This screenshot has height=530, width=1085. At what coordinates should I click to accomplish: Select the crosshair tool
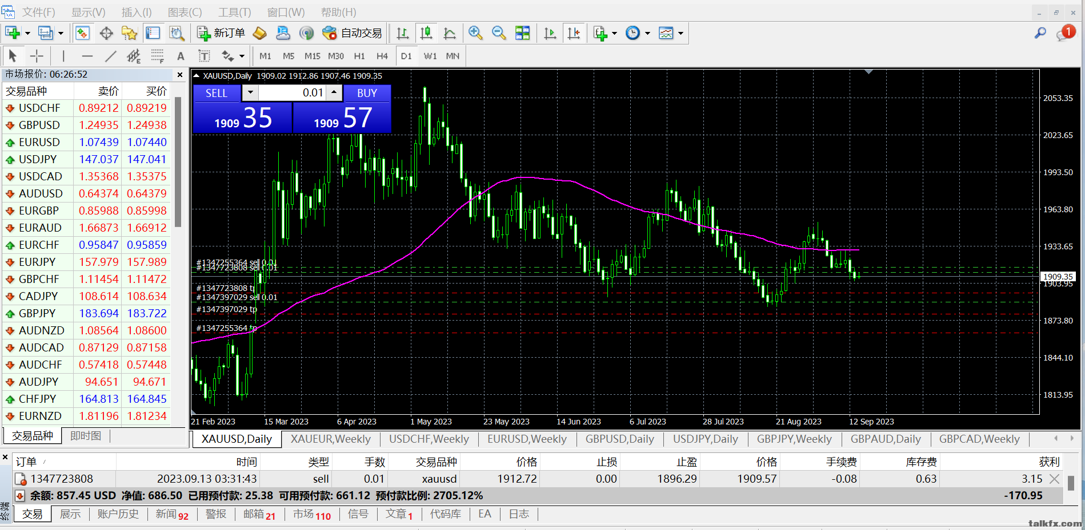pos(37,56)
